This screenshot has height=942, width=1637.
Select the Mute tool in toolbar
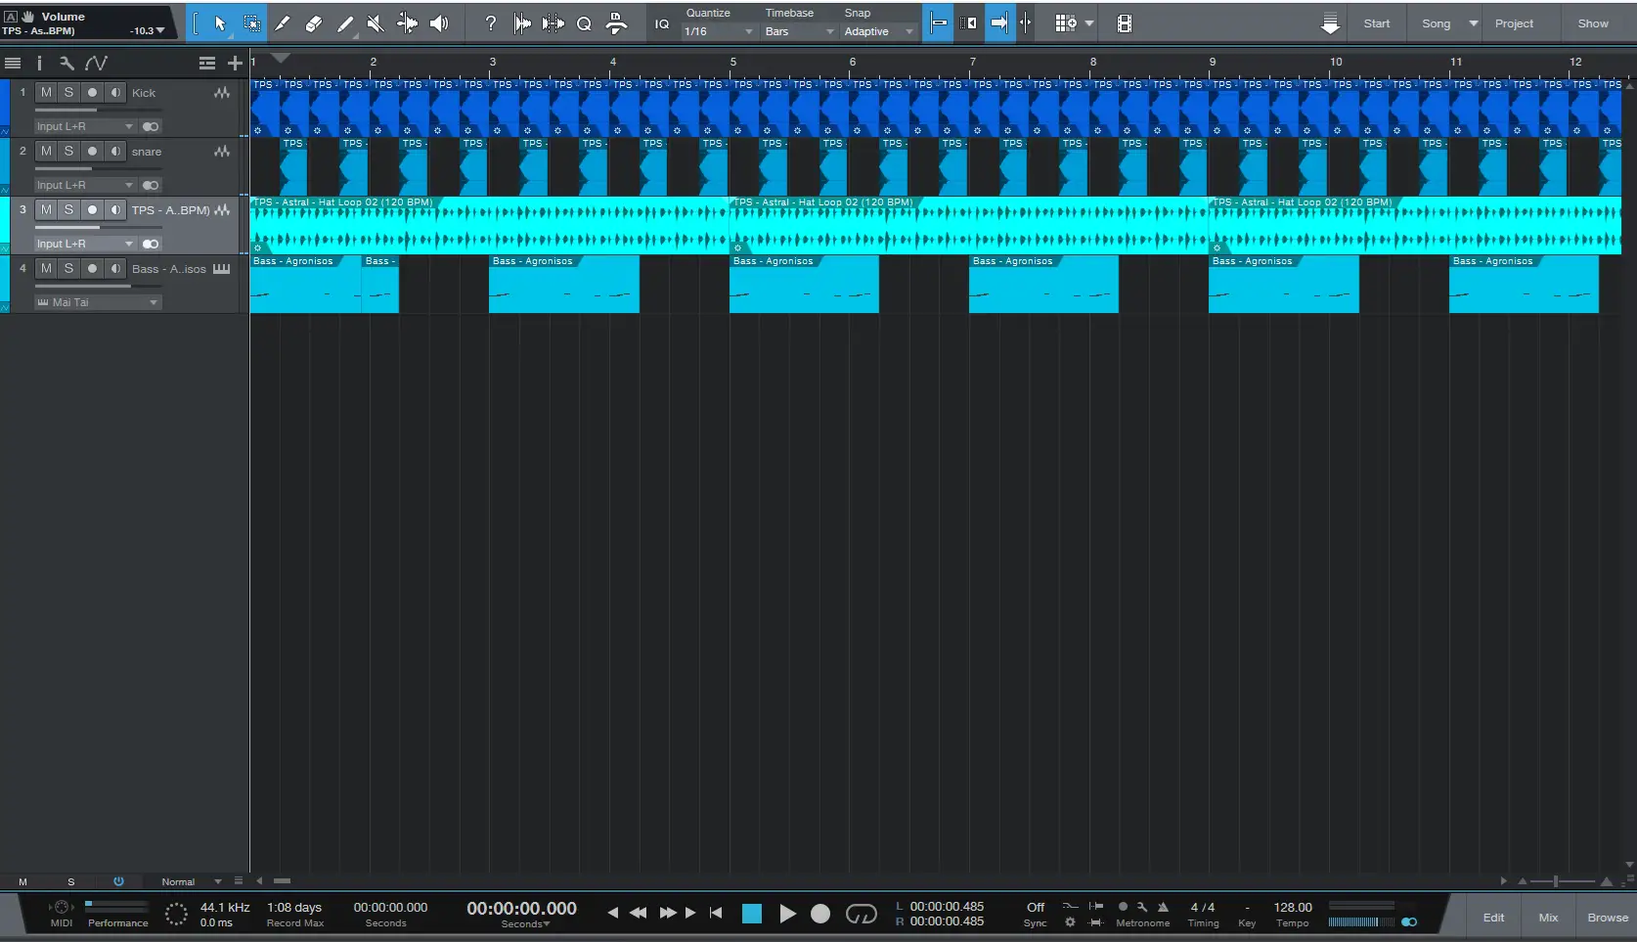pyautogui.click(x=376, y=23)
